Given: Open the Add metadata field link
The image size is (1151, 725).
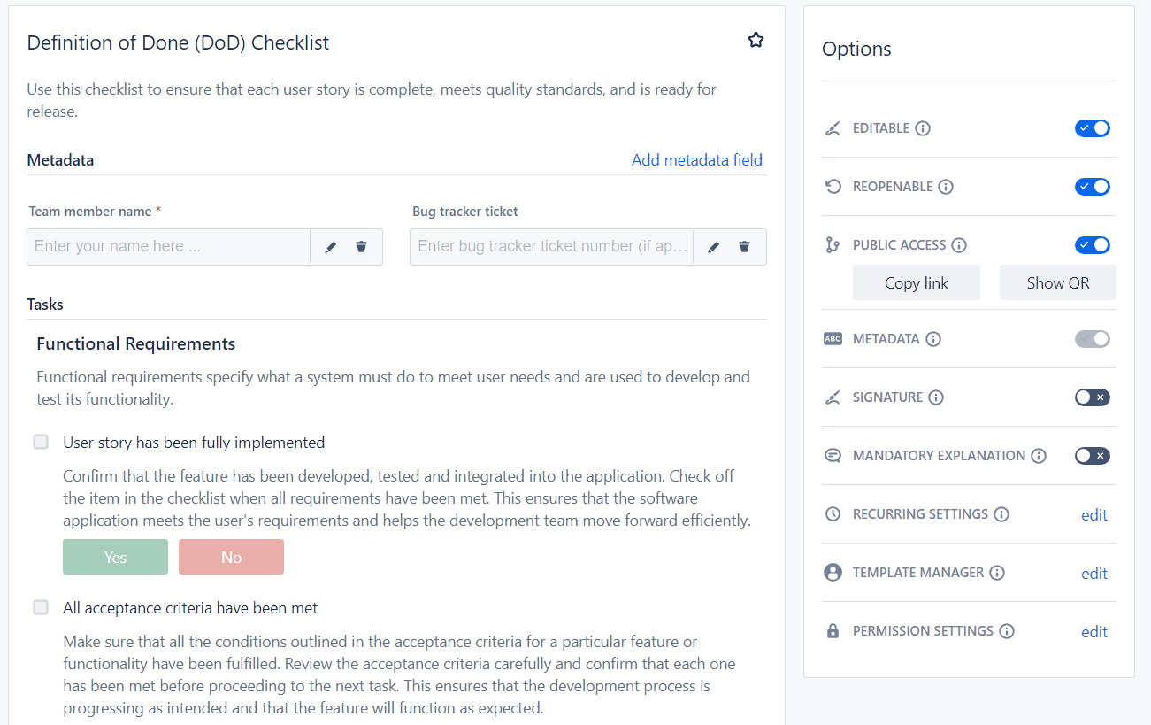Looking at the screenshot, I should [697, 159].
